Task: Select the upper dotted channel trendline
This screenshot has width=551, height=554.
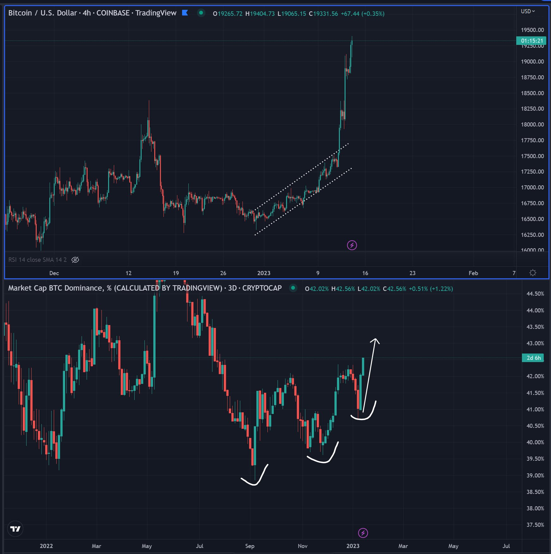Action: pos(301,176)
